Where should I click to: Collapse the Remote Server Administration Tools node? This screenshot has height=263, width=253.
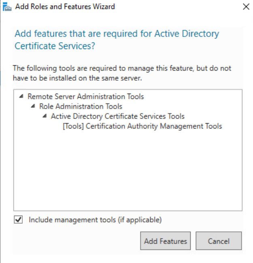[x=21, y=97]
